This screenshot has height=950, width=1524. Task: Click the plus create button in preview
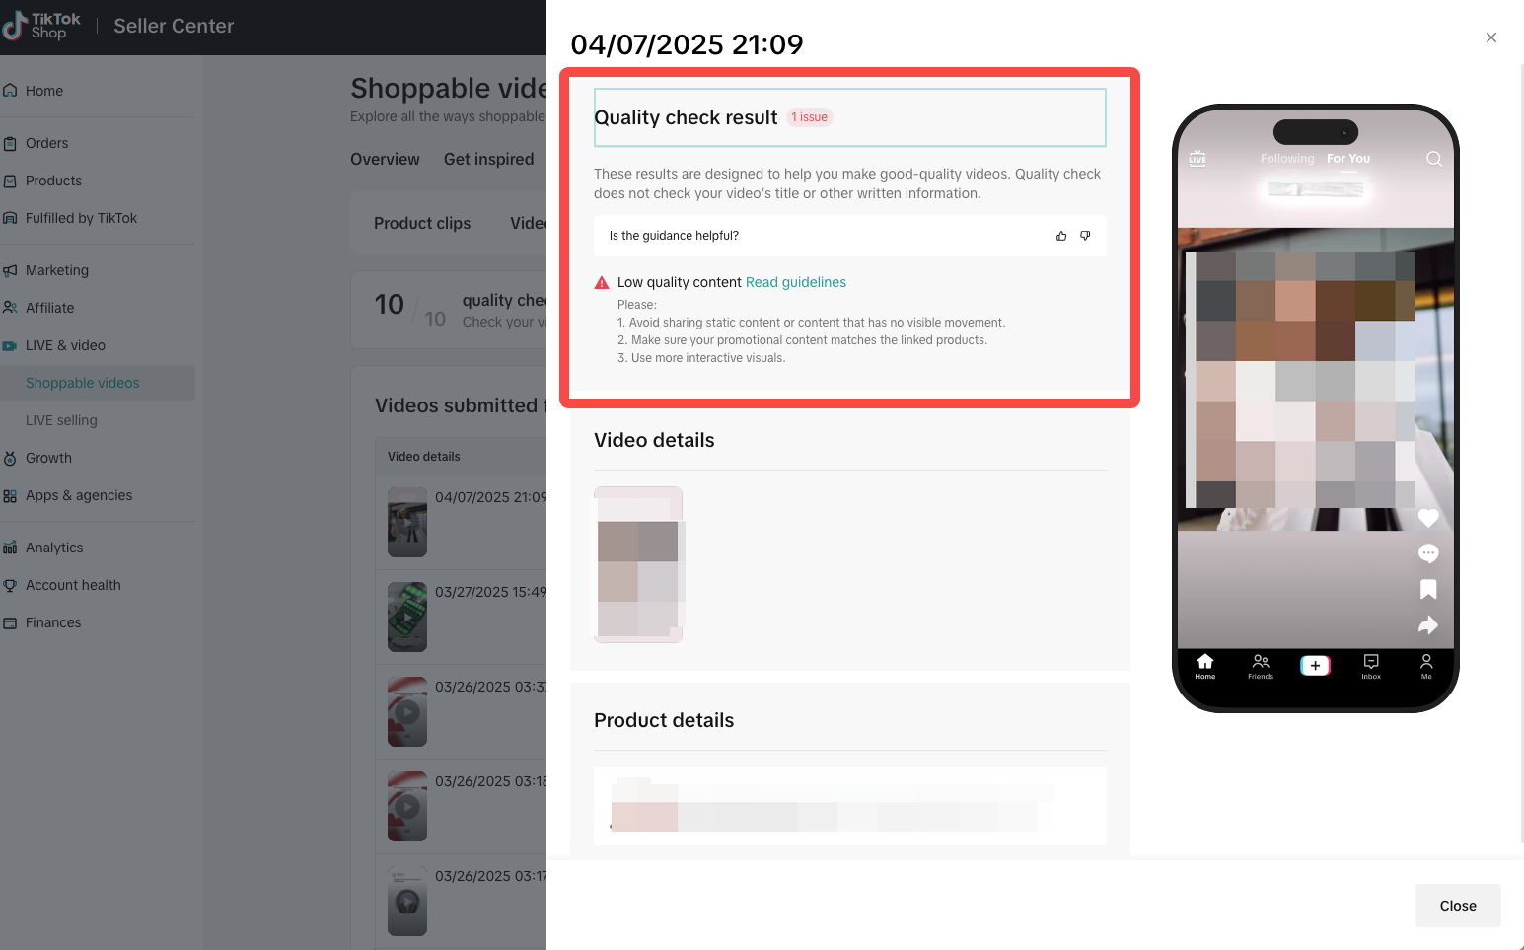[1315, 666]
